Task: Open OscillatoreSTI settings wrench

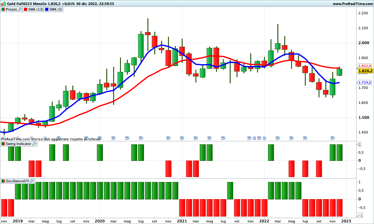Action: click(32, 181)
